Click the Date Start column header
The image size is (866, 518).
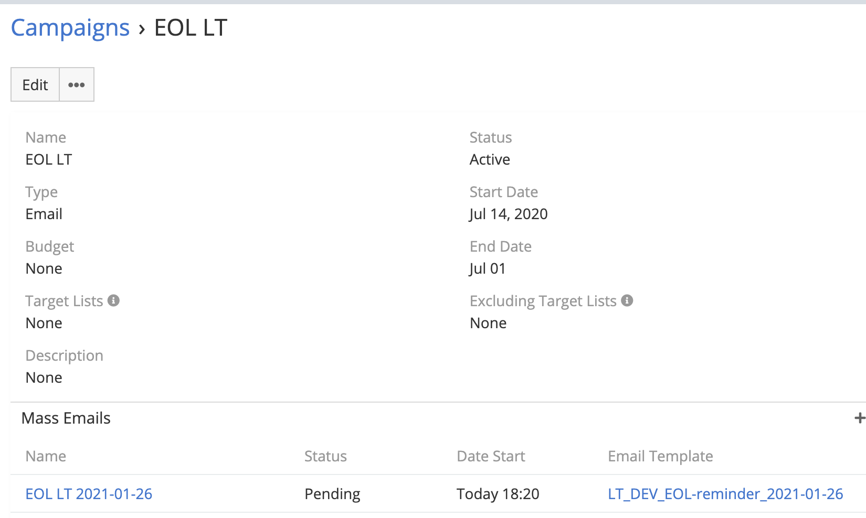(x=491, y=456)
